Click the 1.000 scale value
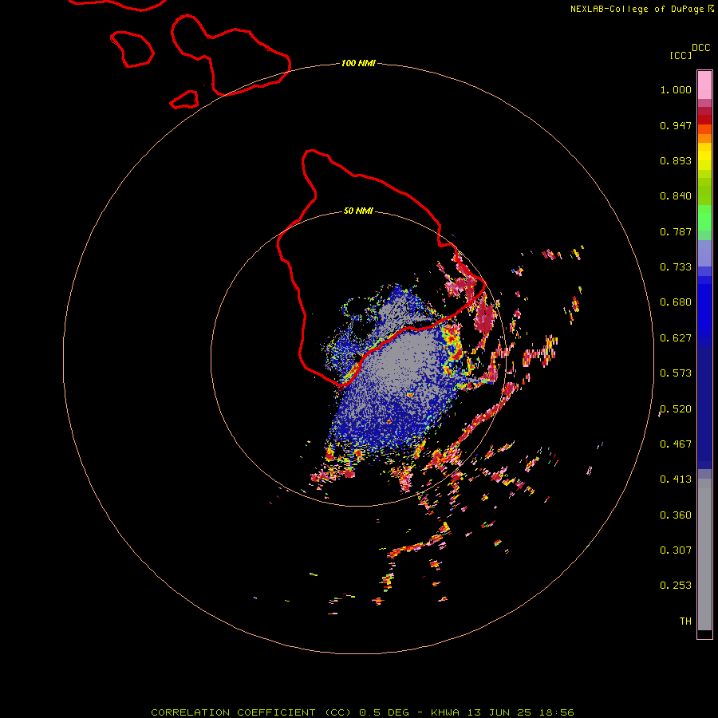Viewport: 718px width, 718px height. click(x=676, y=89)
